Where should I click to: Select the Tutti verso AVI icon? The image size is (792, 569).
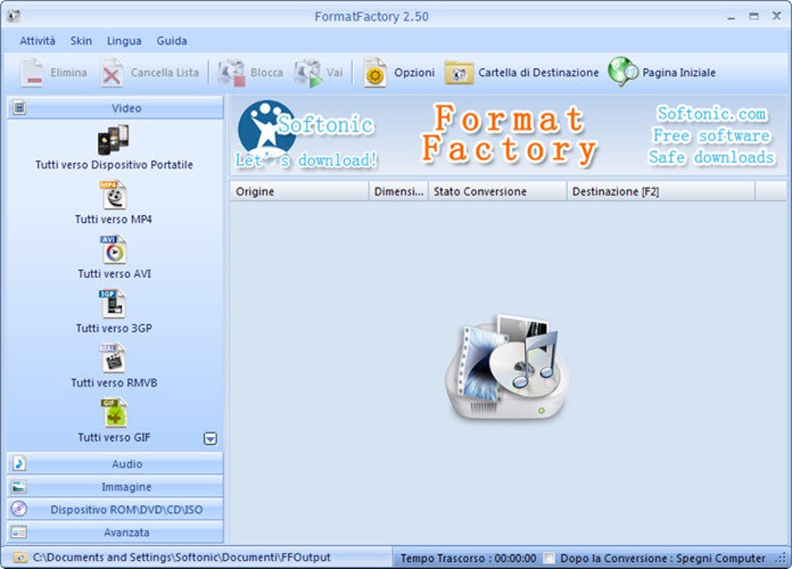tap(114, 249)
